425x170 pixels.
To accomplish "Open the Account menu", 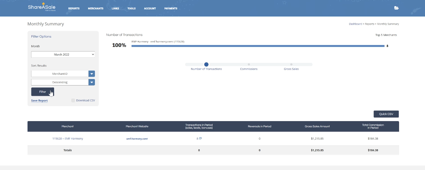I will tap(150, 8).
